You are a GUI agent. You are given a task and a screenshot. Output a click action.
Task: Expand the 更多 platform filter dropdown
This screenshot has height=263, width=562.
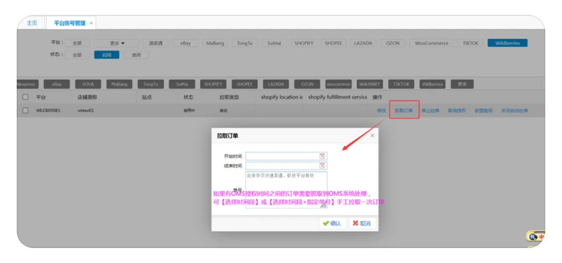click(117, 43)
